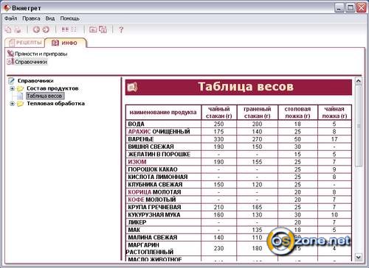Click the tile view toolbar icon
The width and height of the screenshot is (369, 268).
tap(65, 29)
